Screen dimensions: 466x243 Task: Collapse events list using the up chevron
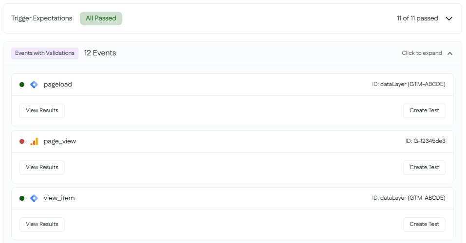pyautogui.click(x=450, y=53)
